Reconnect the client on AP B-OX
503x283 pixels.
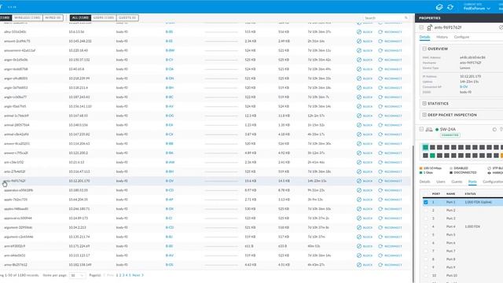390,209
